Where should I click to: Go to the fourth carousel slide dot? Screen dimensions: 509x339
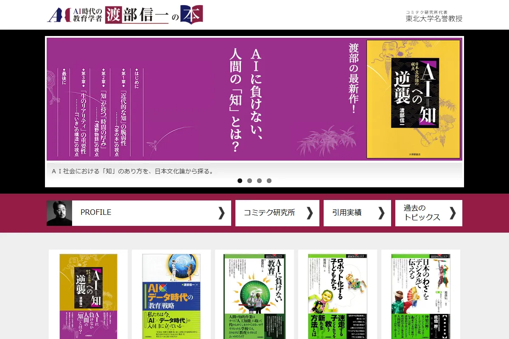[269, 181]
